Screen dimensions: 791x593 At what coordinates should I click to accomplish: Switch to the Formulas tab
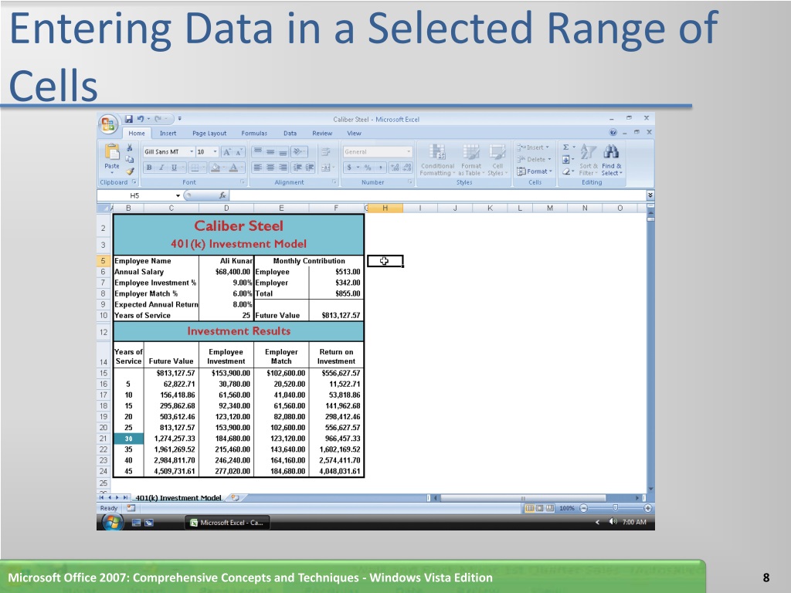(x=254, y=133)
